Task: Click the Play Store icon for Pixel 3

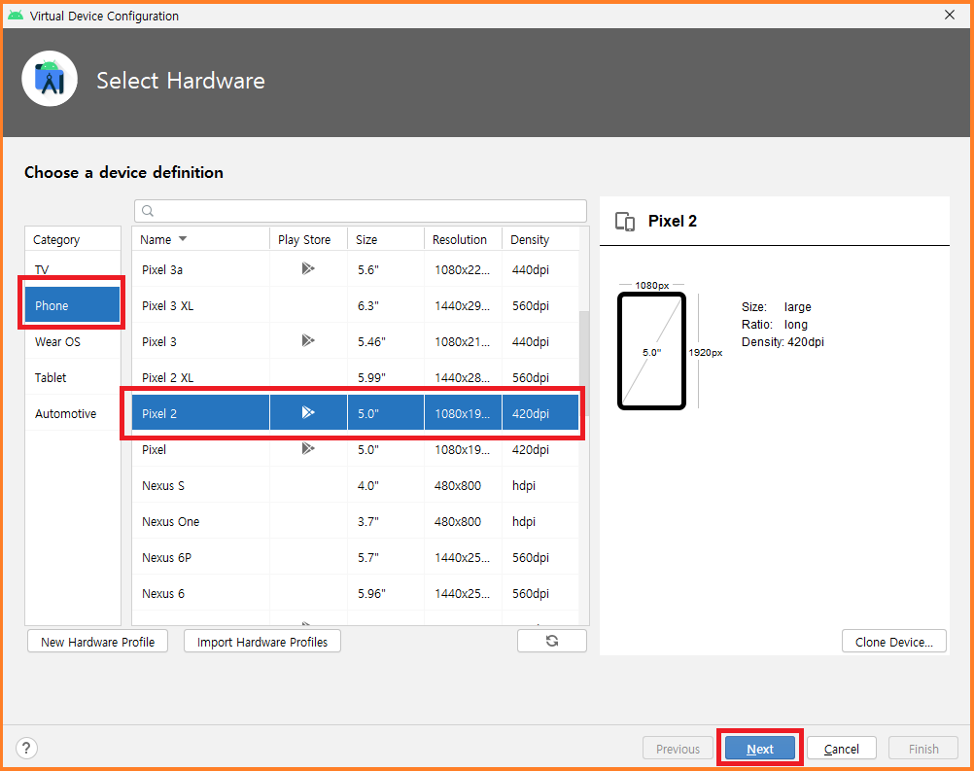Action: click(x=308, y=340)
